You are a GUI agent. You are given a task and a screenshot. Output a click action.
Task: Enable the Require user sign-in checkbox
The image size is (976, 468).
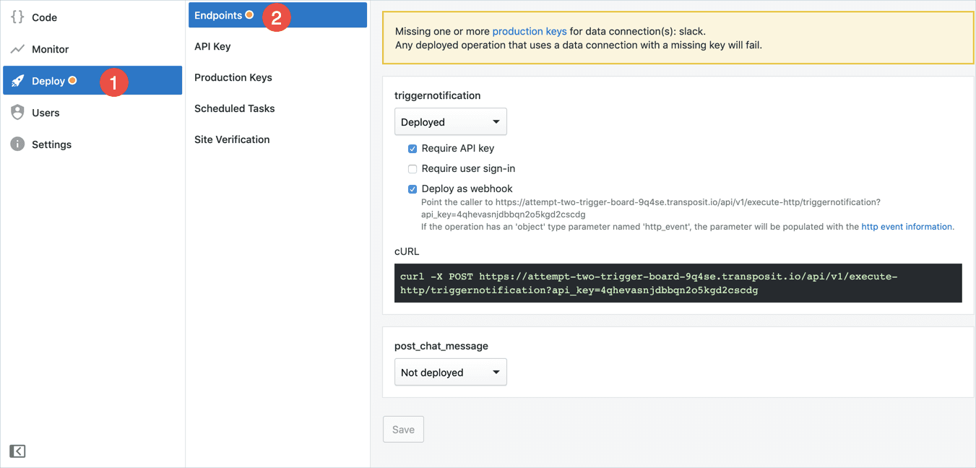[413, 169]
